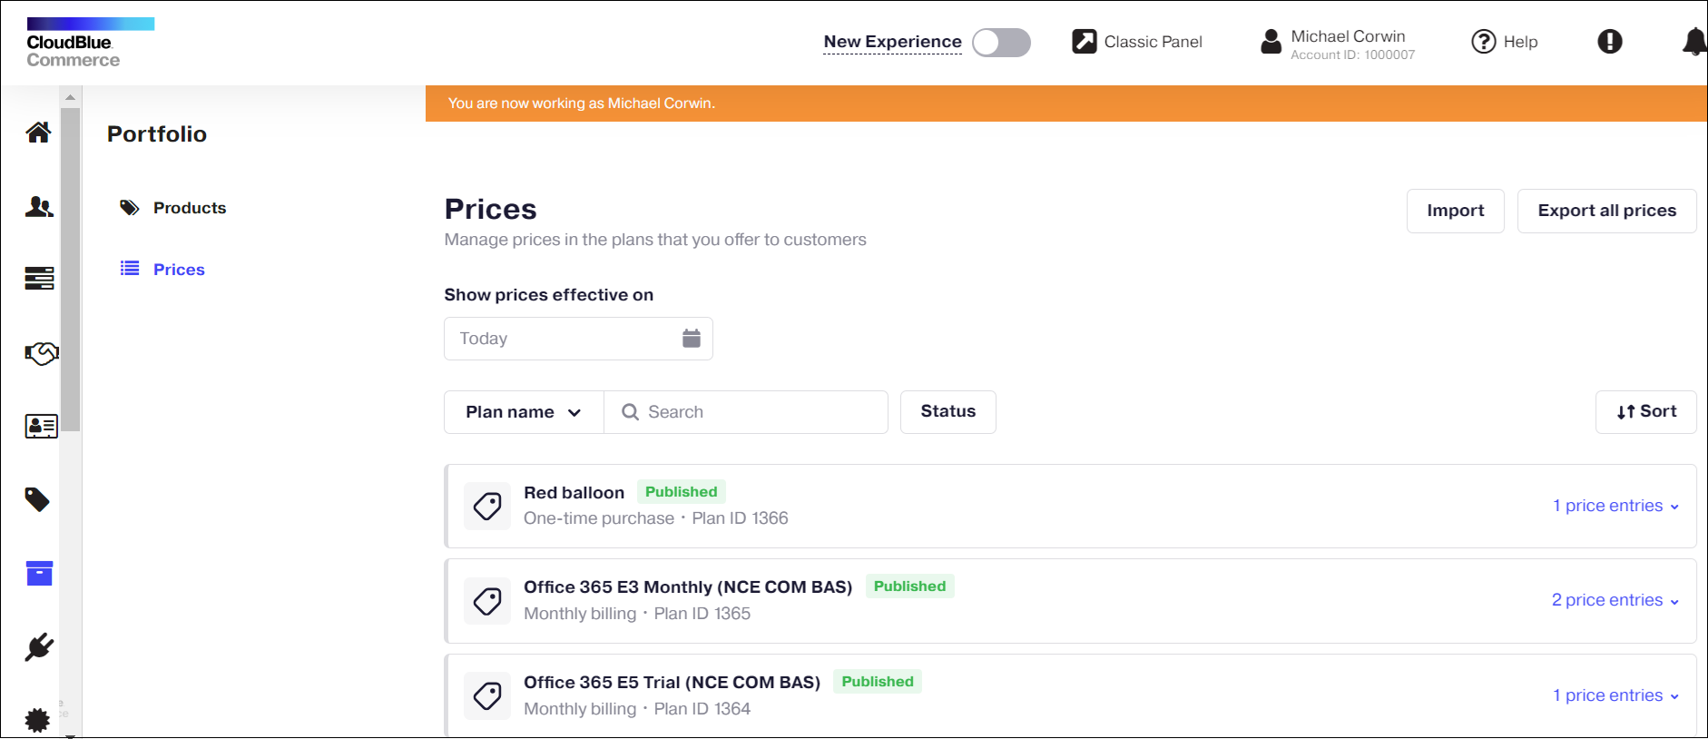
Task: Click the tag icon of Office 365 E5 Trial
Action: click(487, 696)
